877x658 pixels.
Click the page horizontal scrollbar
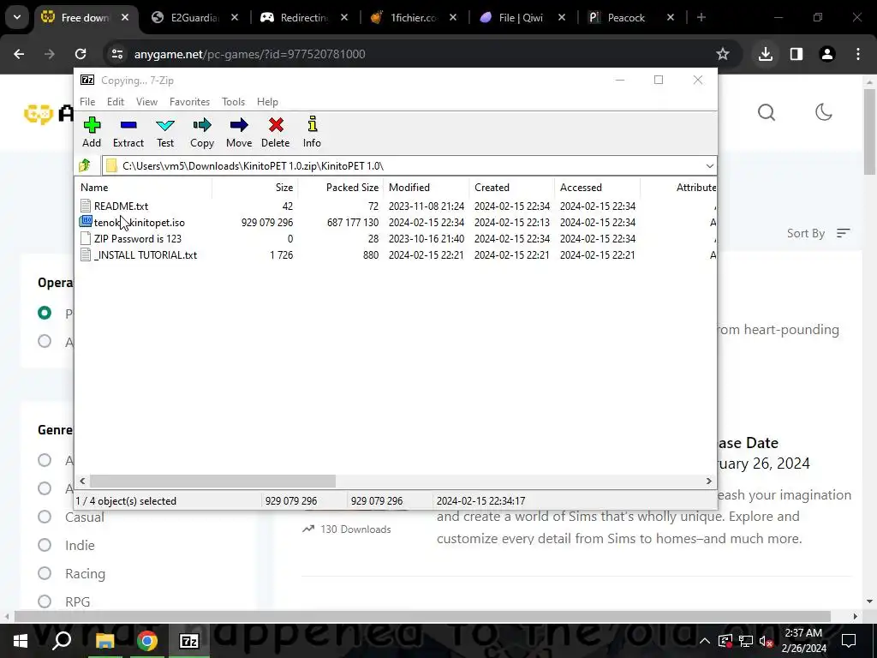tap(422, 616)
